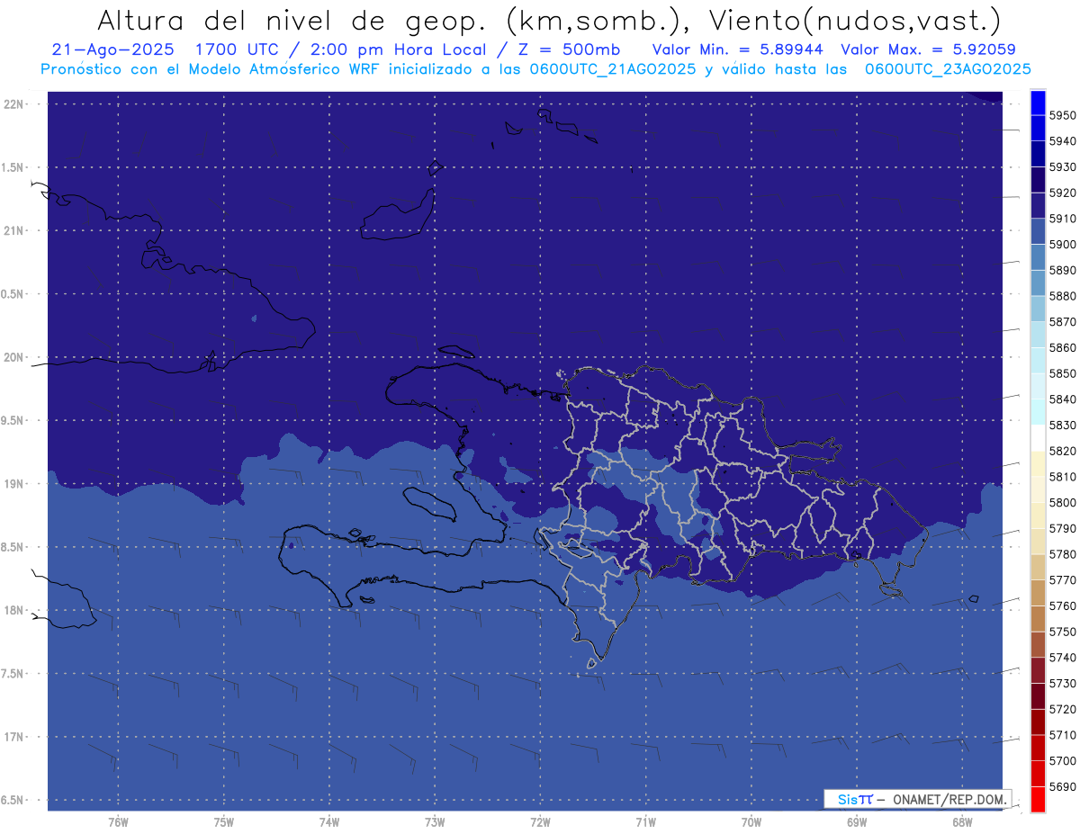Click legend swatch between 5720 and 5730
Screen dimensions: 1080x834
click(x=1038, y=696)
